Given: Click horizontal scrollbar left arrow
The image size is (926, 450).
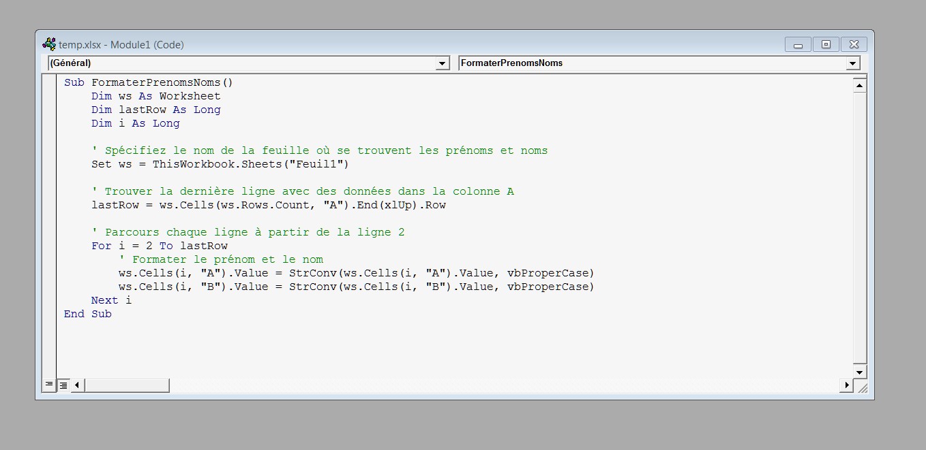Looking at the screenshot, I should coord(76,385).
